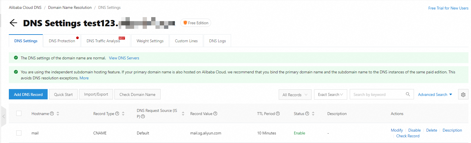Click the search magnifier icon
The height and width of the screenshot is (143, 471).
pyautogui.click(x=408, y=94)
